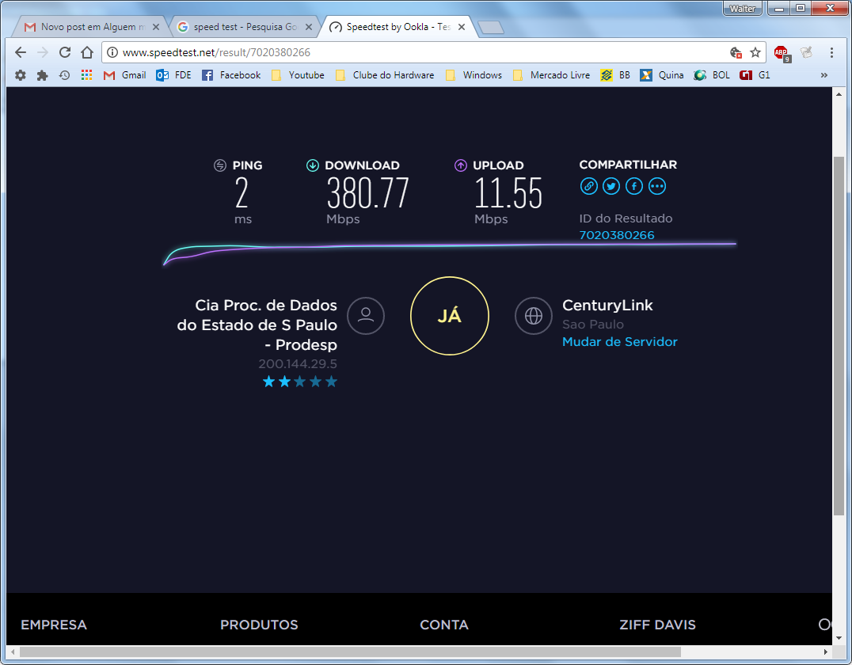Click the Ping symbol icon
The width and height of the screenshot is (852, 665).
tap(220, 165)
